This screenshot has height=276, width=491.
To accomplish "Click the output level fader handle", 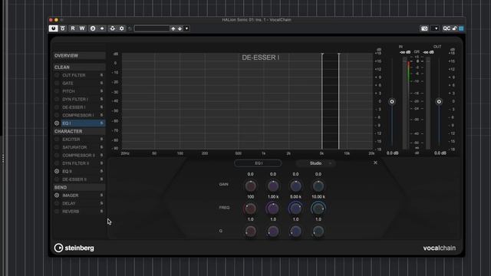I will click(439, 102).
